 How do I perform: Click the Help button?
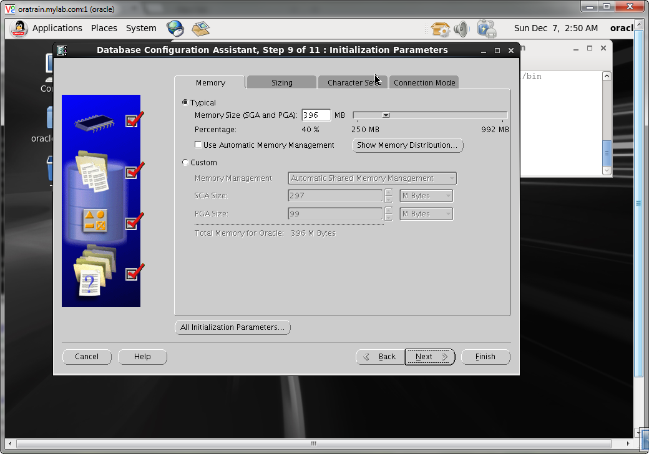(x=142, y=357)
